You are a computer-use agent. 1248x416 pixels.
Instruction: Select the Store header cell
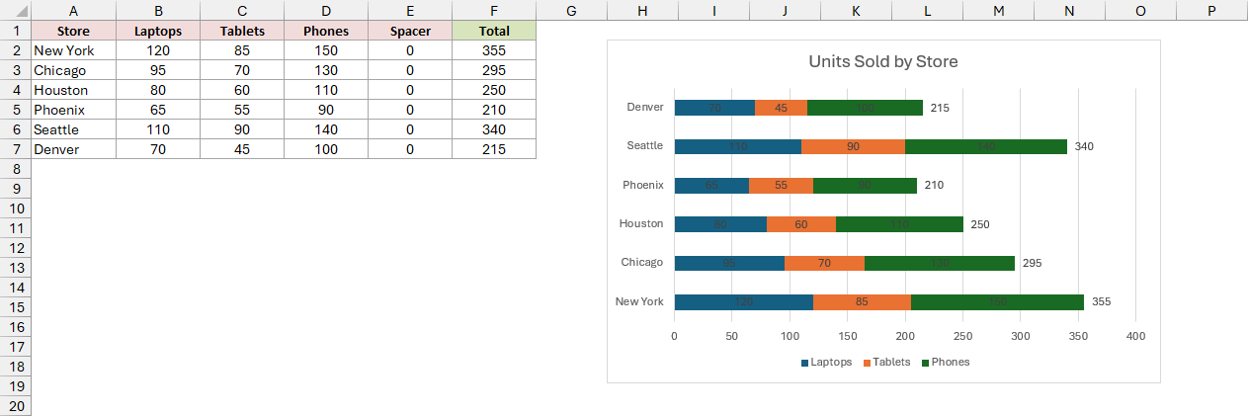(x=73, y=31)
